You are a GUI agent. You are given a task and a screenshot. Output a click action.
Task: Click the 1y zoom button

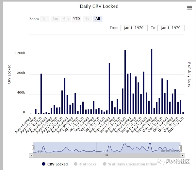(87, 19)
